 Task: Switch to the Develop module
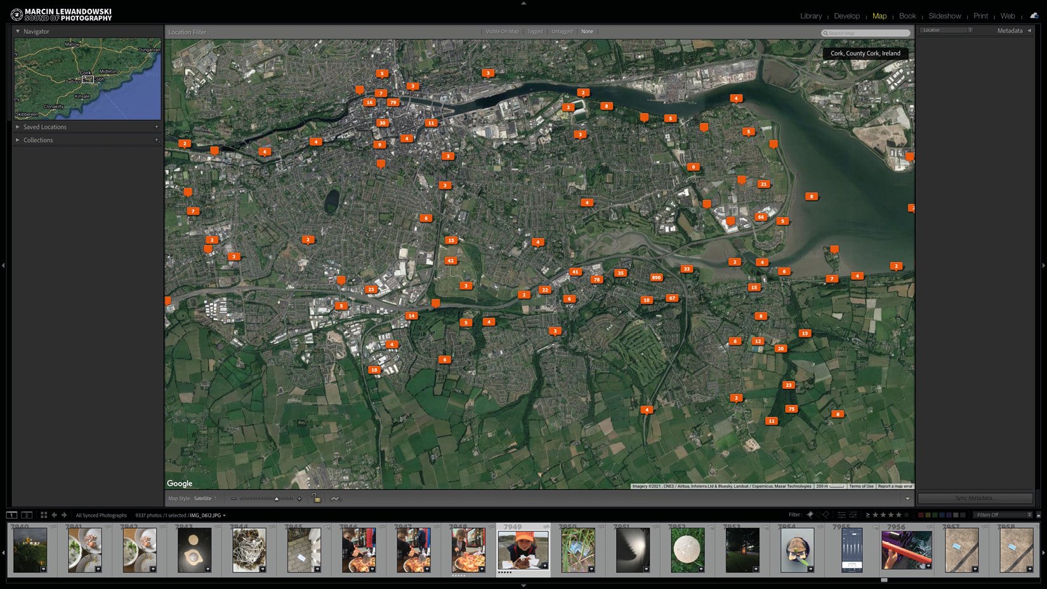pos(846,16)
